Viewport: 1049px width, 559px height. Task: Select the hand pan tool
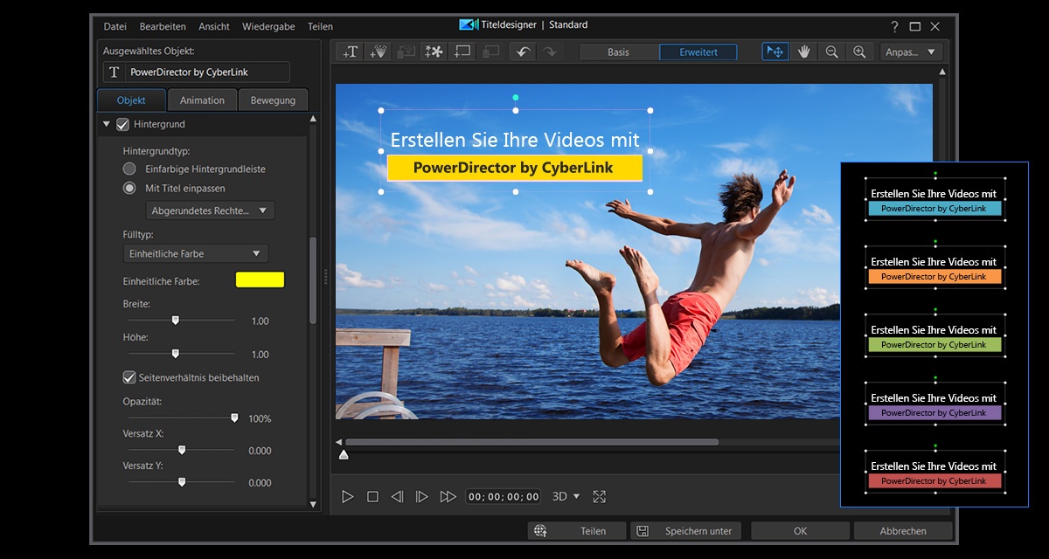pyautogui.click(x=803, y=52)
